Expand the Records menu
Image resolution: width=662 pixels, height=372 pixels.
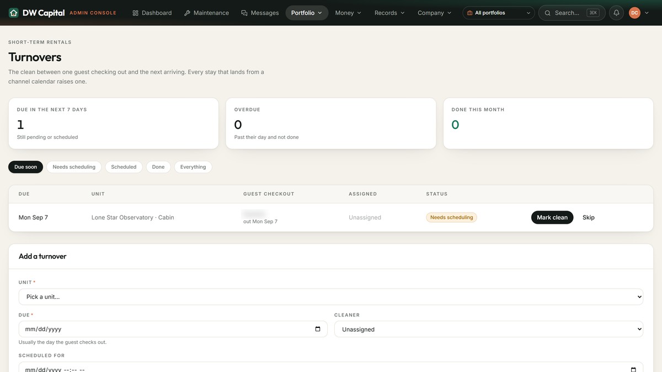[x=389, y=13]
